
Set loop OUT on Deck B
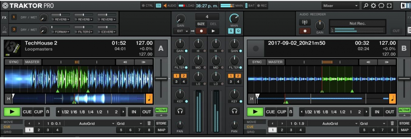pyautogui.click(x=390, y=112)
